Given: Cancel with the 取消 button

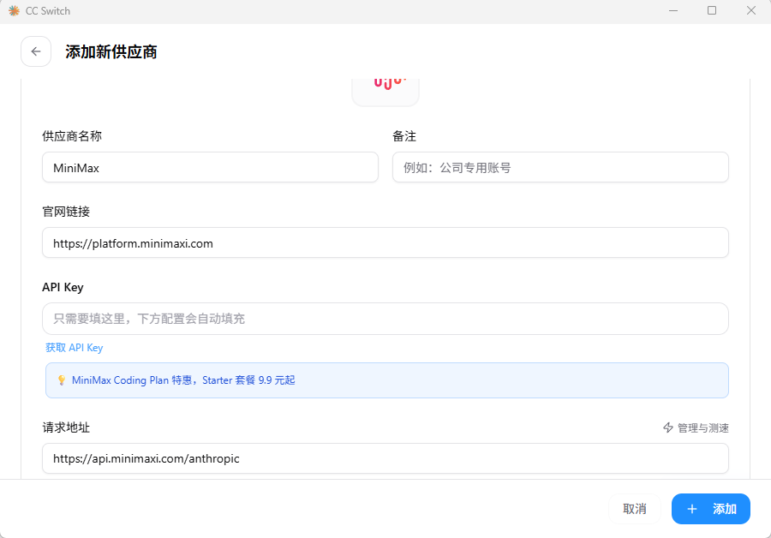Looking at the screenshot, I should click(634, 509).
